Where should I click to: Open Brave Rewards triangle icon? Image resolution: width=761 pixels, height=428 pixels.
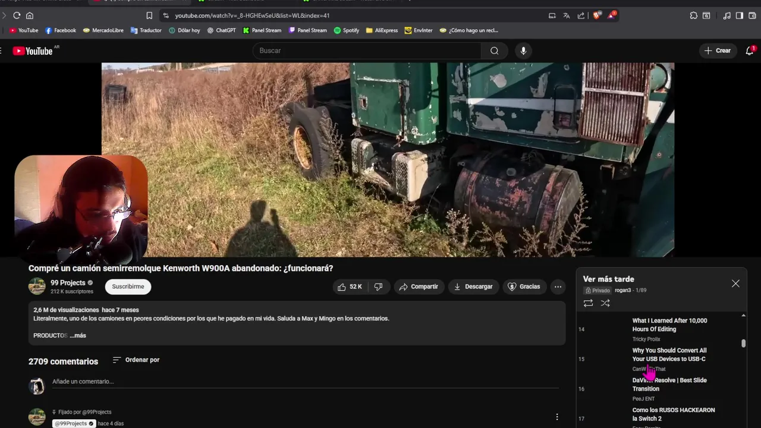[x=612, y=15]
